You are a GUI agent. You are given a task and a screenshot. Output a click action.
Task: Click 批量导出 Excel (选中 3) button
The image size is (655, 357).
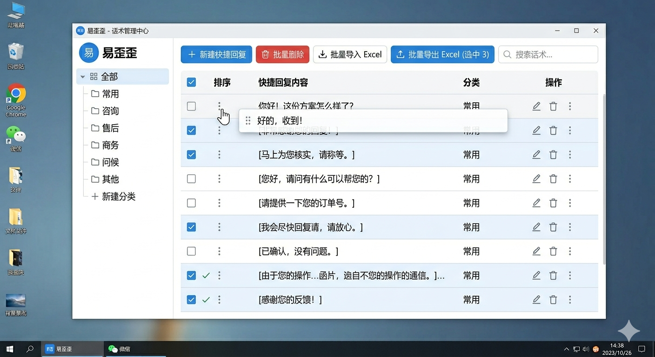442,54
